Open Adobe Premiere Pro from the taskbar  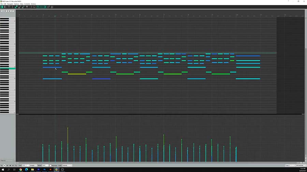(38, 170)
